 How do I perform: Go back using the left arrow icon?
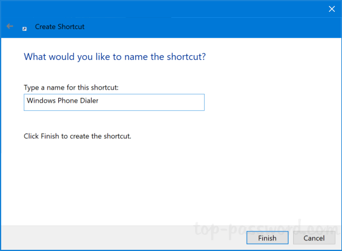pyautogui.click(x=10, y=26)
